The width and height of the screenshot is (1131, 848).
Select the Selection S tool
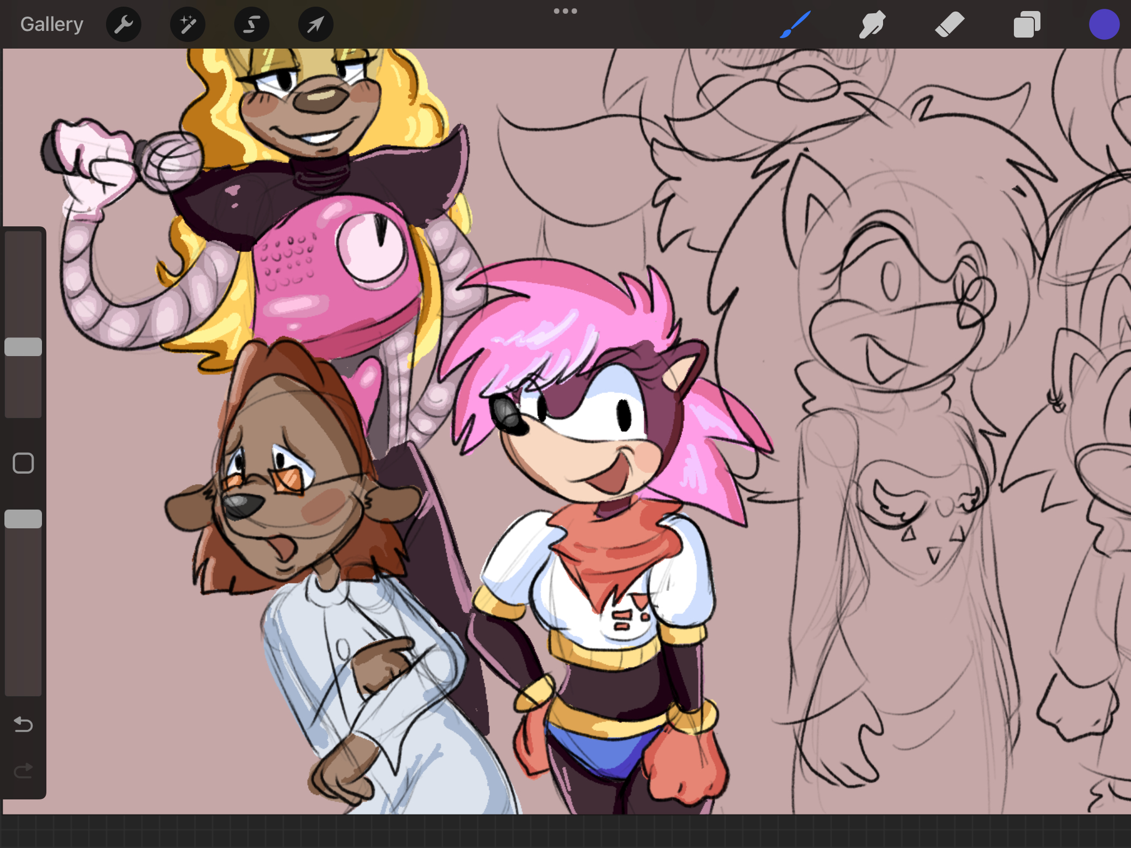(x=252, y=24)
